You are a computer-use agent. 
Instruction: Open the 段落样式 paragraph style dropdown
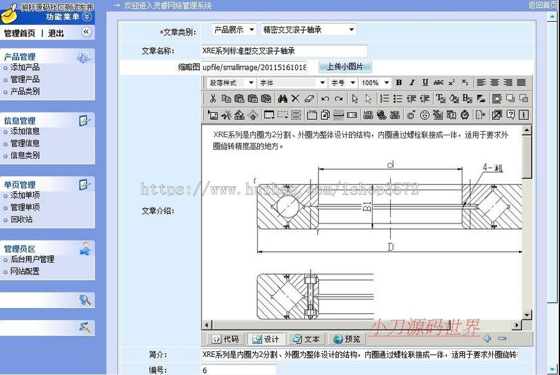pyautogui.click(x=231, y=83)
